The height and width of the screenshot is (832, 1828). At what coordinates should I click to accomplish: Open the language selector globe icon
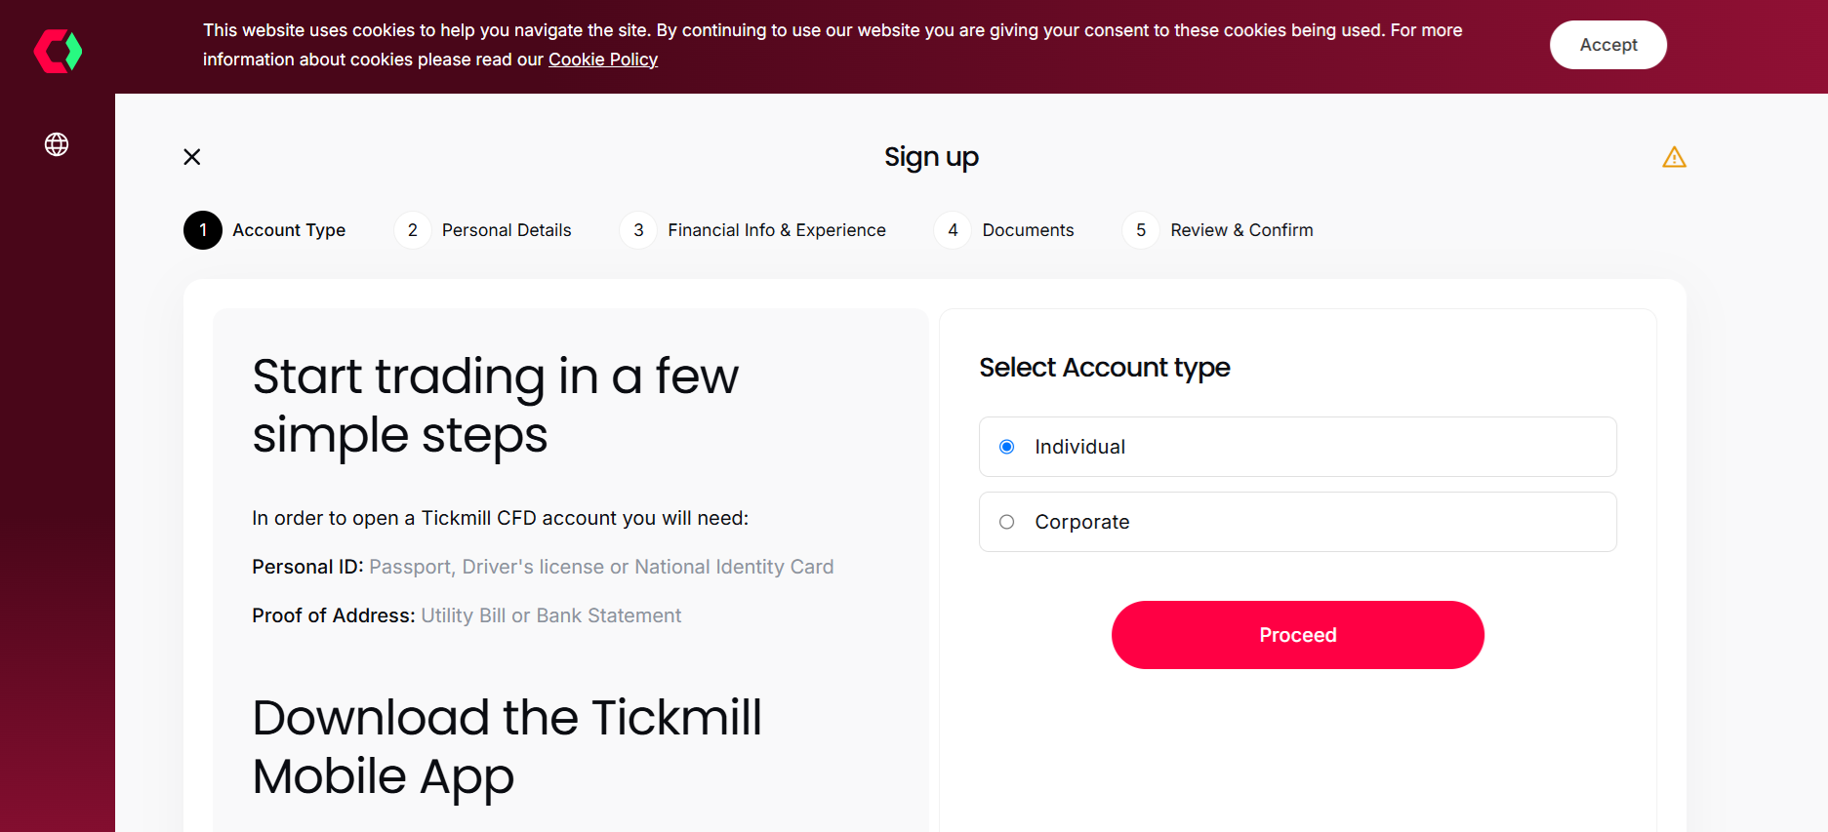(57, 144)
